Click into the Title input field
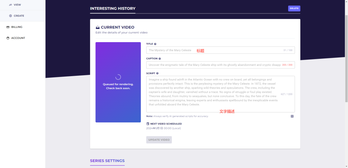Screen dimensions: 348x168 tap(213, 50)
